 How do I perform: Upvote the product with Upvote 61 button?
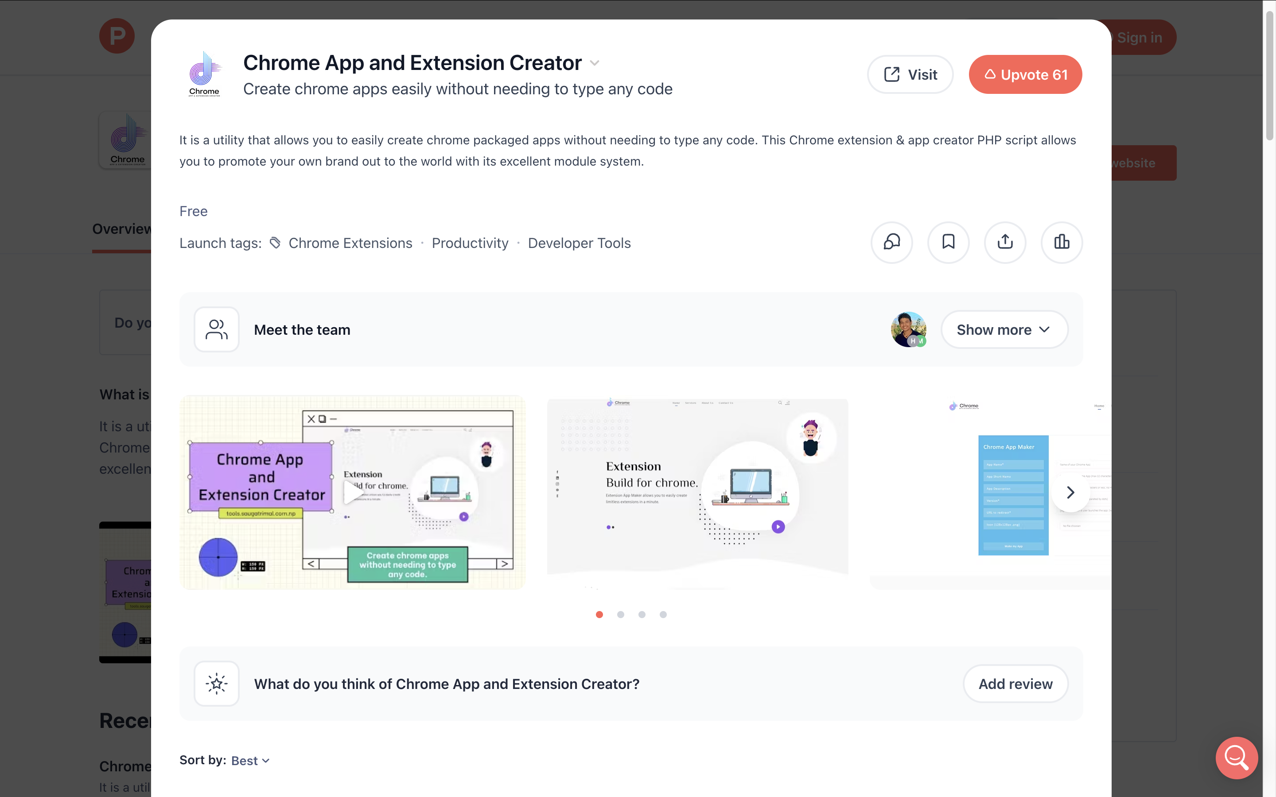1025,74
